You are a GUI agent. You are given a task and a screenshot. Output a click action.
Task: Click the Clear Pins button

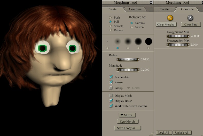(x=191, y=25)
